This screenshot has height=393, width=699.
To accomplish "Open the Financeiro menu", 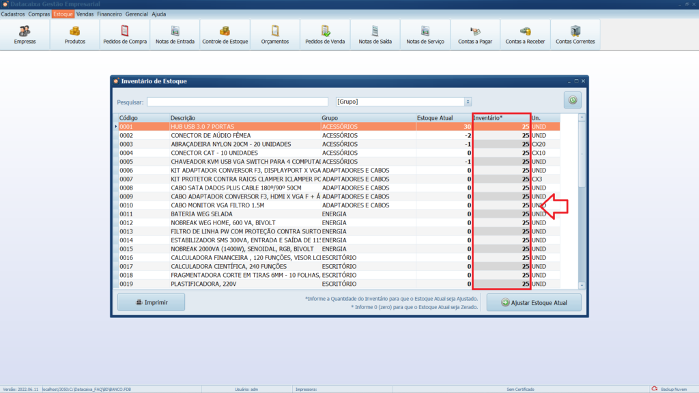I will 109,14.
